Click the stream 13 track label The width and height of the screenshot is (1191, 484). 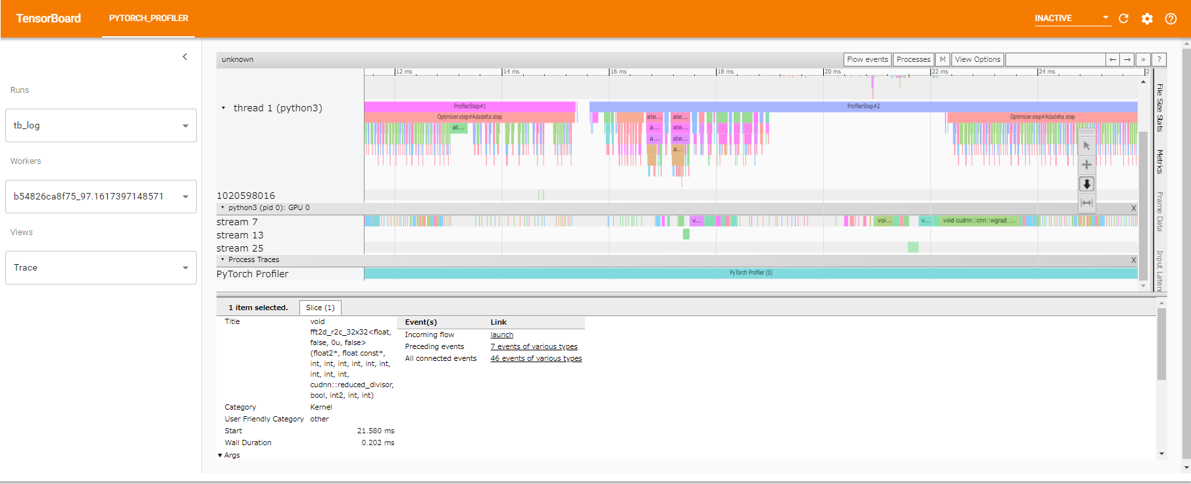240,235
